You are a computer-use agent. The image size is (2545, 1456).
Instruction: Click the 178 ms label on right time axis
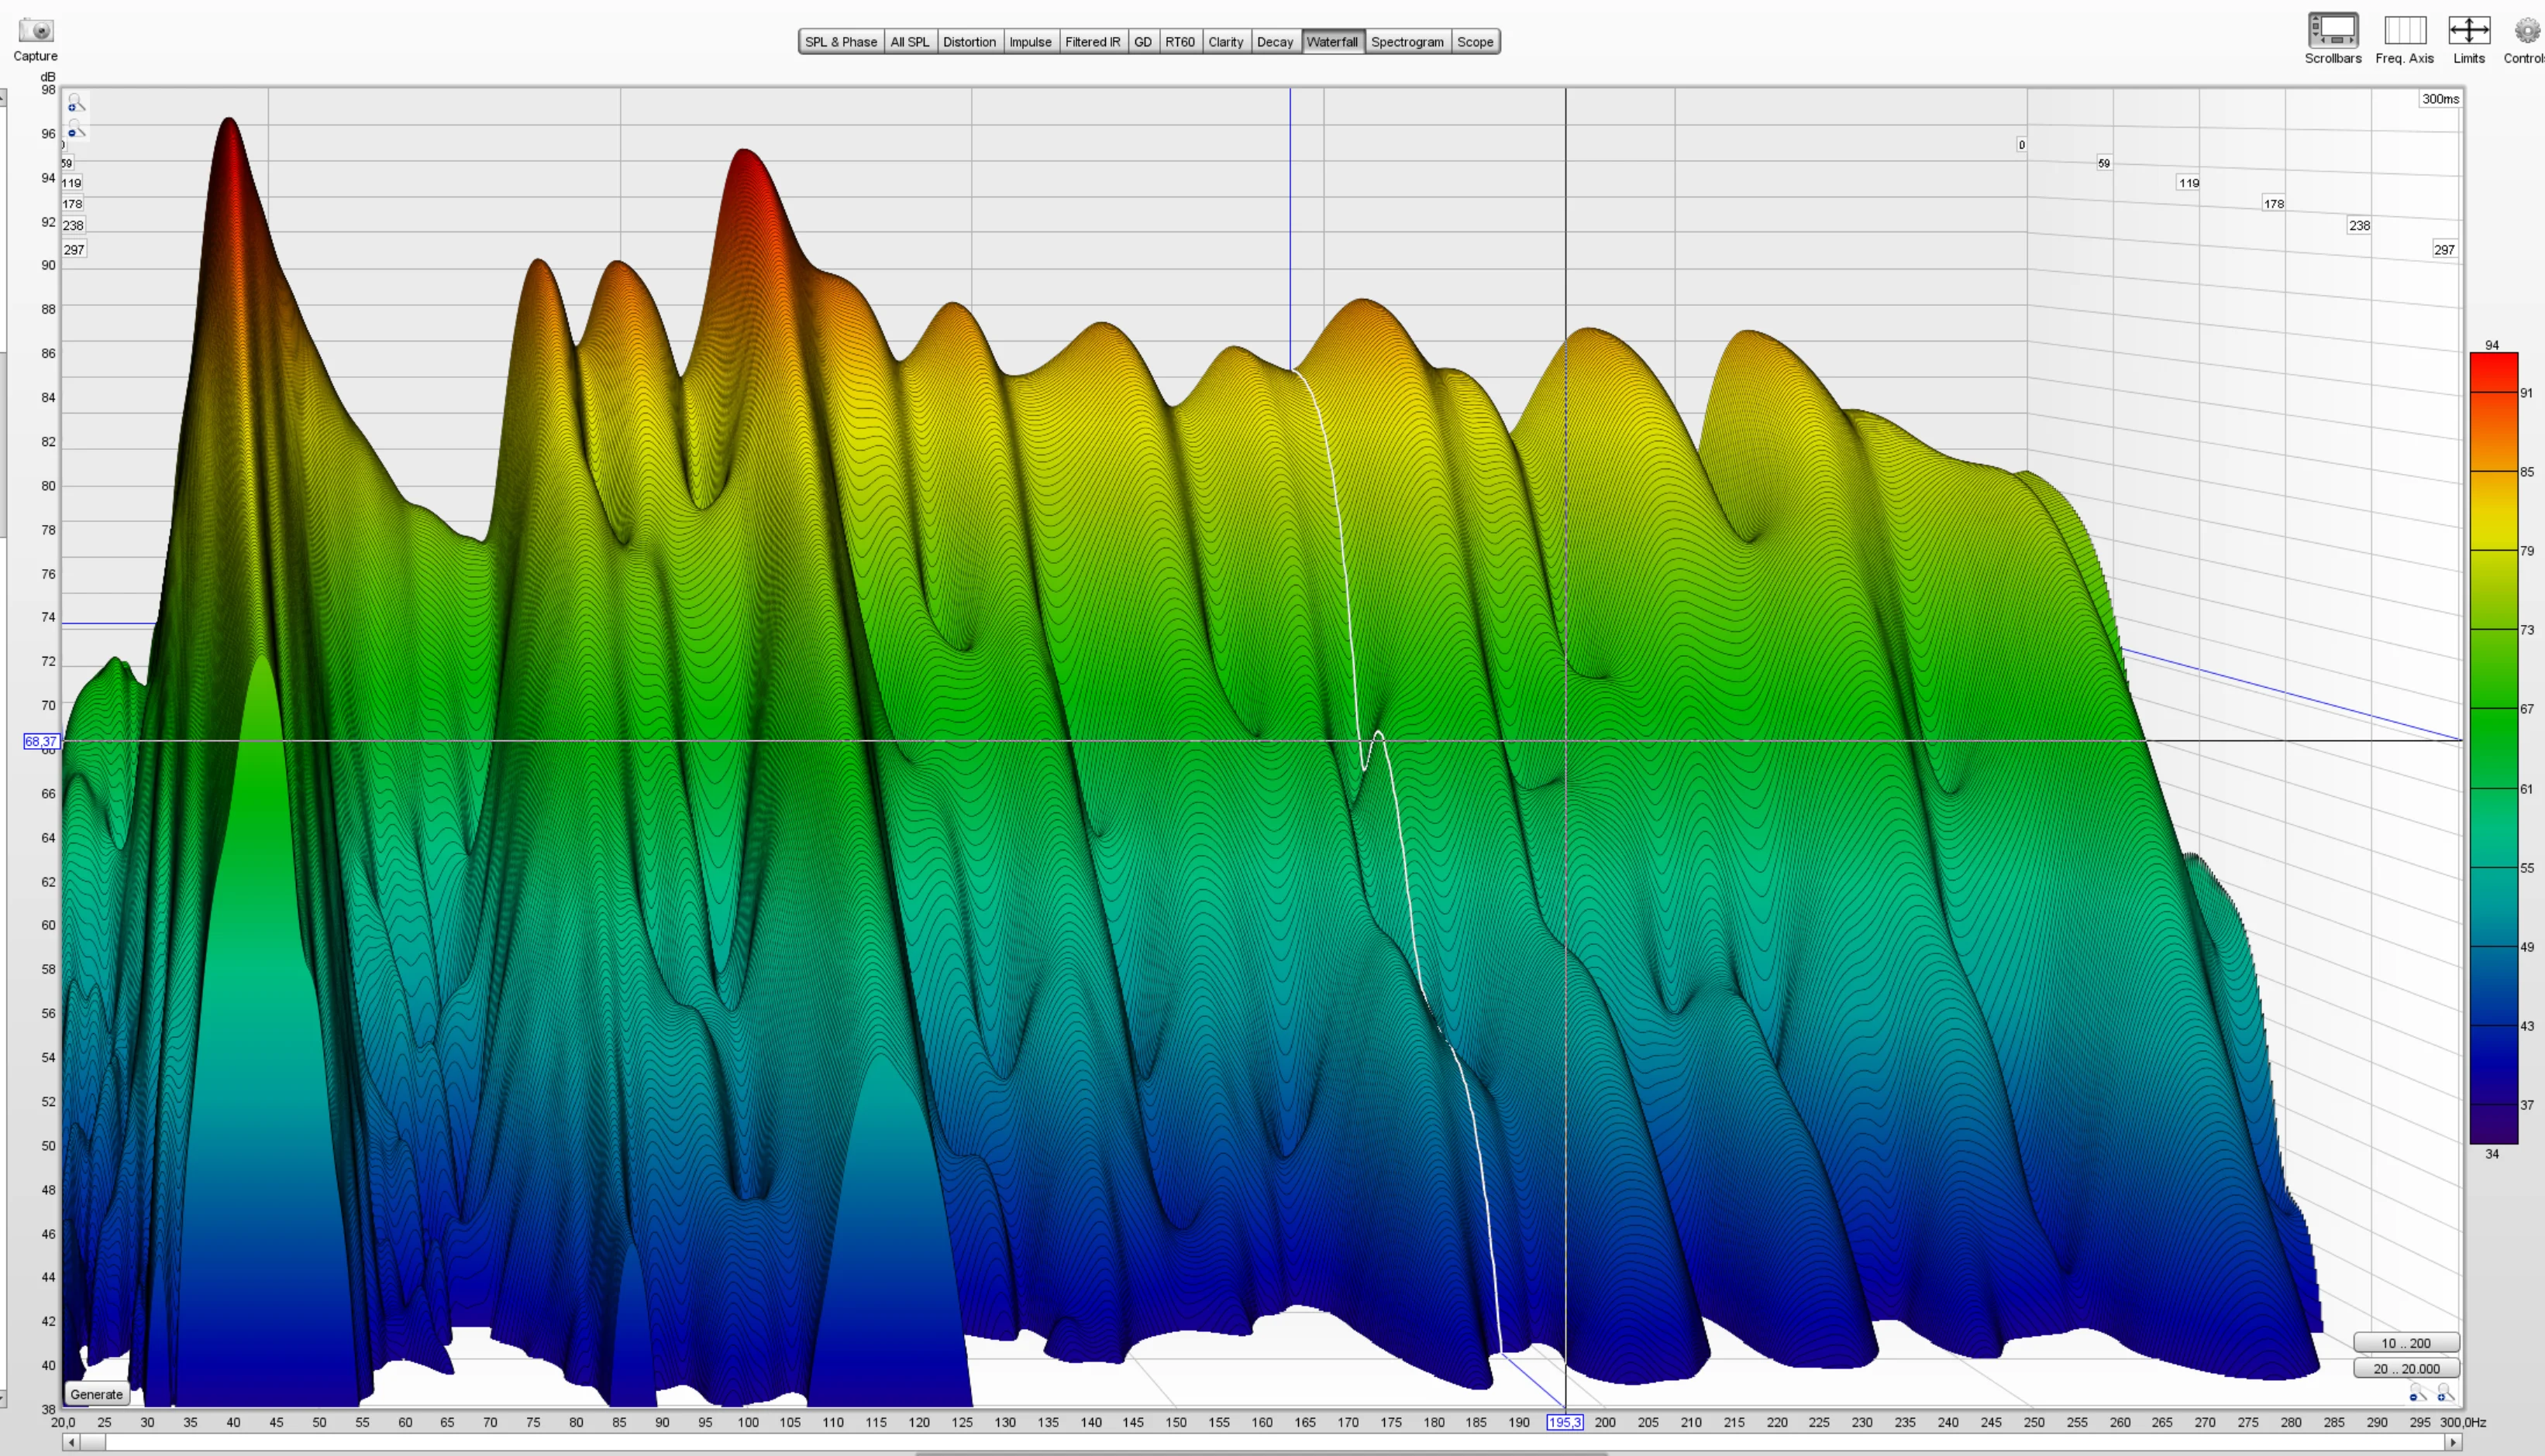2274,204
